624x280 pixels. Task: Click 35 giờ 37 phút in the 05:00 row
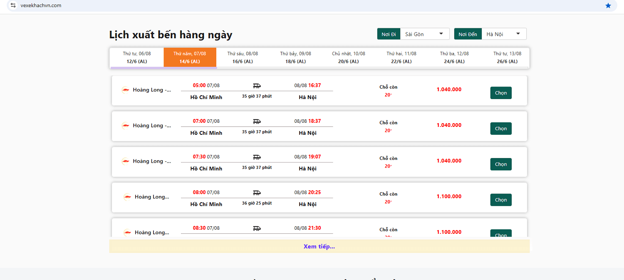click(x=257, y=96)
